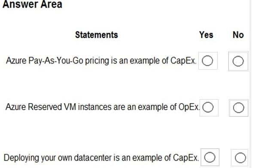The width and height of the screenshot is (255, 168).
Task: Click the words Reserved VM in second statement
Action: click(x=52, y=107)
